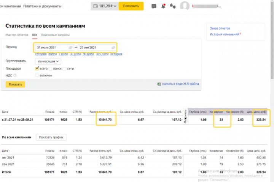Toggle the "всего" placements checkbox
The width and height of the screenshot is (274, 182).
[x=37, y=69]
